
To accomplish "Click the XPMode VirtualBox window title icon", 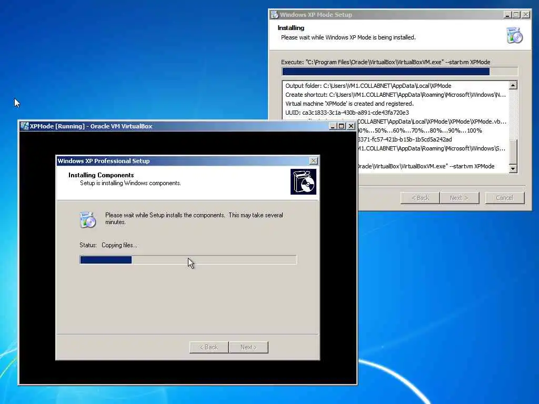I will click(24, 126).
